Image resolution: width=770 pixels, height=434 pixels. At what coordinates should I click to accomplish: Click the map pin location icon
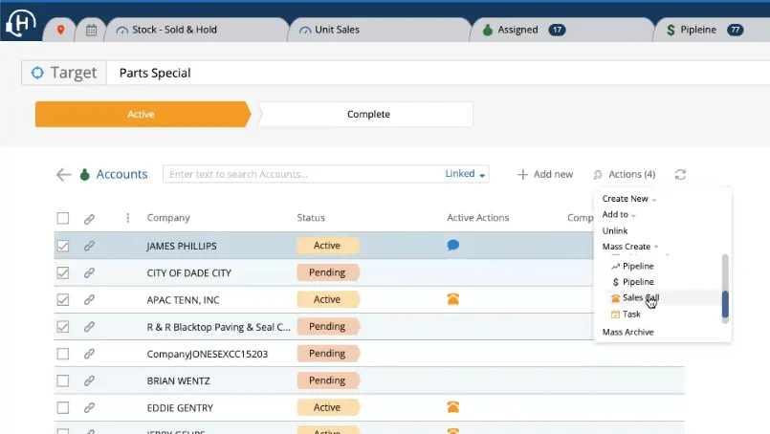pyautogui.click(x=60, y=30)
